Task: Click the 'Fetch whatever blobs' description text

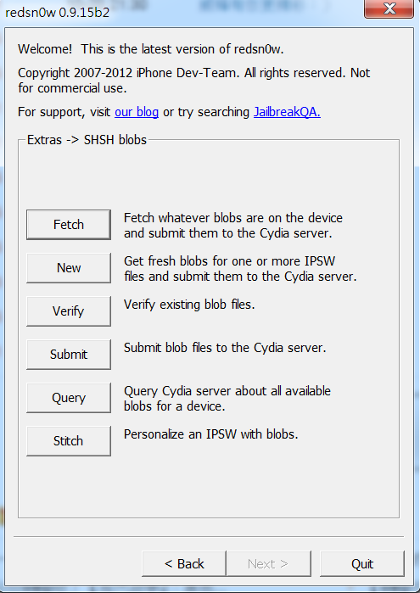Action: (233, 226)
